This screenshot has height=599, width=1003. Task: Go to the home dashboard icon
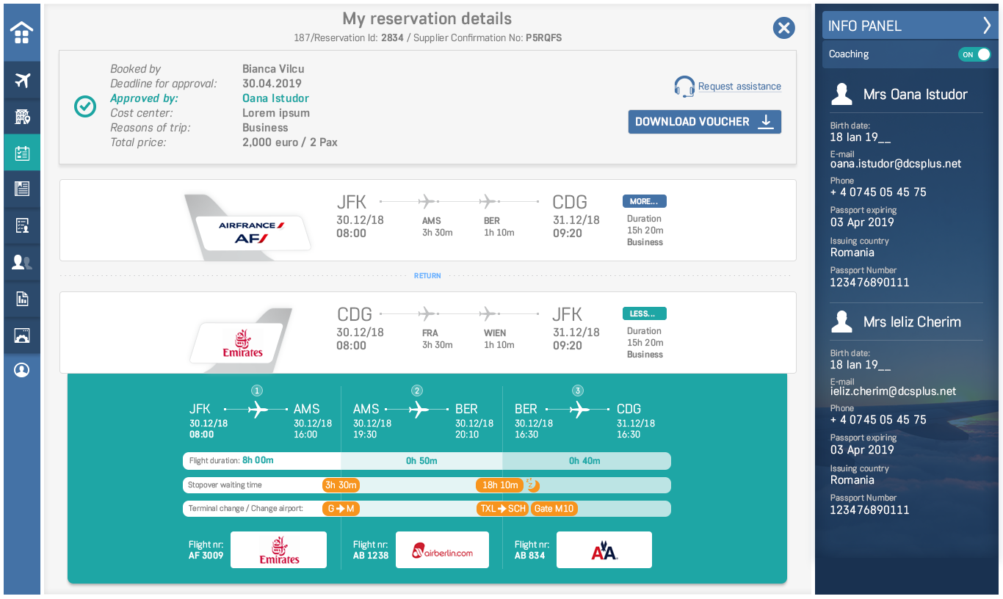coord(22,33)
